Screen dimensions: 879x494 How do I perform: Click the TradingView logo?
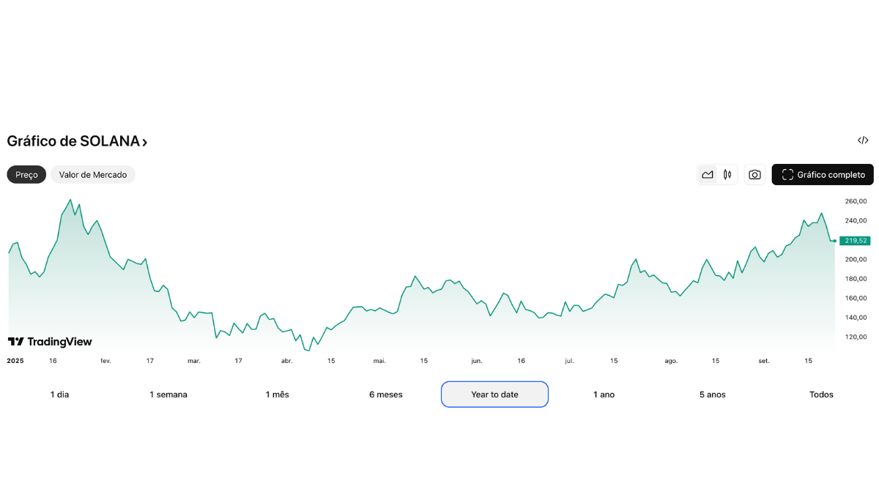[x=50, y=342]
